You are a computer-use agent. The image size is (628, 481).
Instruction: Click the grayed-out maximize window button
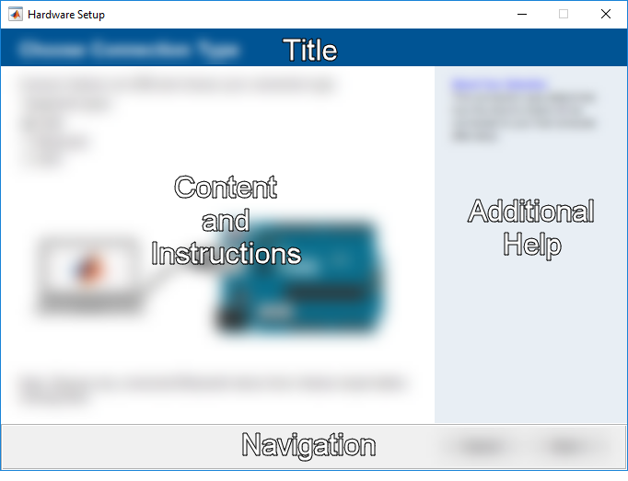pyautogui.click(x=564, y=15)
